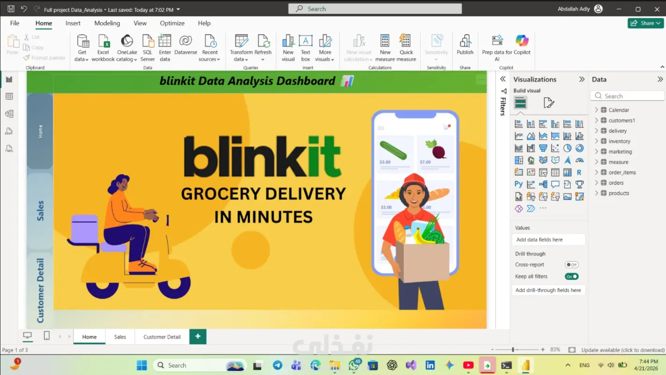Toggle Keep all filters switch
This screenshot has width=666, height=375.
click(x=571, y=276)
